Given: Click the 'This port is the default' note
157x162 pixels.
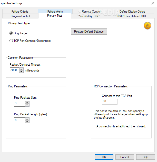Looking at the screenshot, I should click(121, 114).
